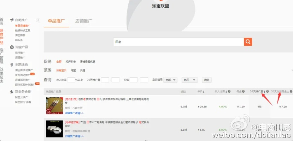Viewport: 293px width, 141px height.
Task: Open 店铺推广详情 link for first product
Action: pyautogui.click(x=74, y=113)
